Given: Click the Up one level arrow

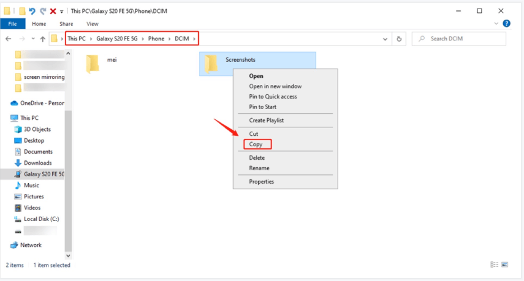Looking at the screenshot, I should tap(42, 39).
